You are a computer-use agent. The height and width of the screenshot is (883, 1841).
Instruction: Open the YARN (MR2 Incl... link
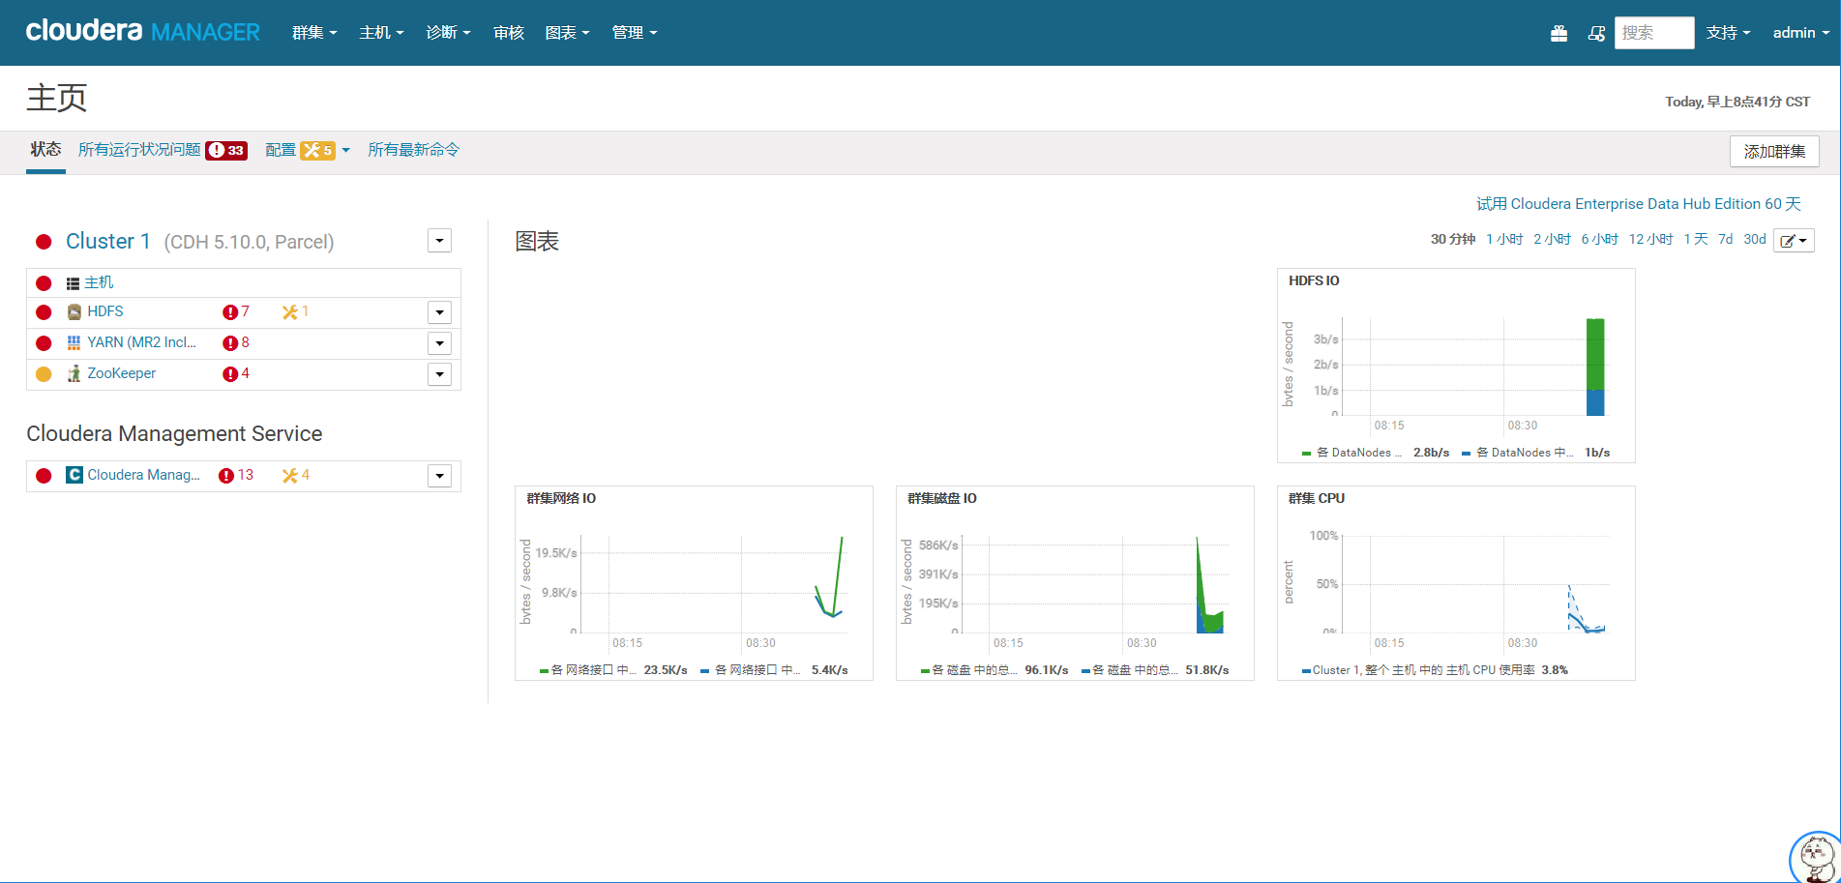[141, 342]
